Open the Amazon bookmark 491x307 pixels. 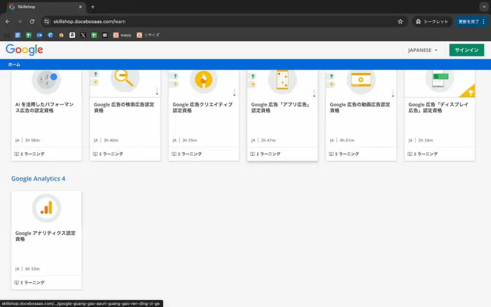pyautogui.click(x=72, y=35)
